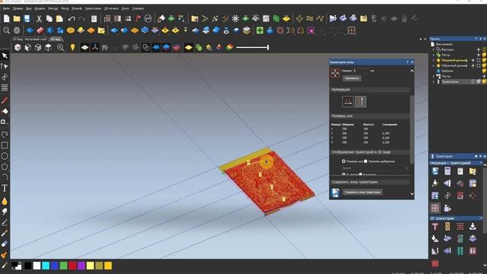Open the Help menu

[138, 8]
